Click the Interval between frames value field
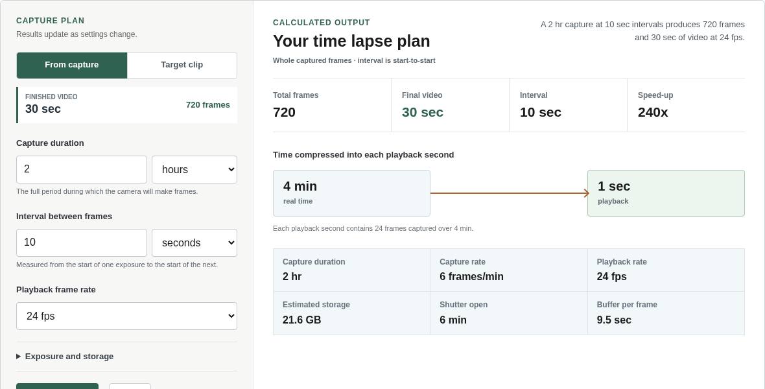This screenshot has height=389, width=765. click(x=82, y=242)
